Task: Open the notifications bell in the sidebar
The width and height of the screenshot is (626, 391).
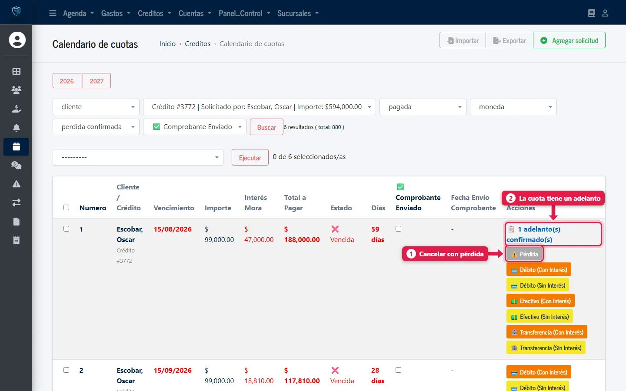Action: 17,128
